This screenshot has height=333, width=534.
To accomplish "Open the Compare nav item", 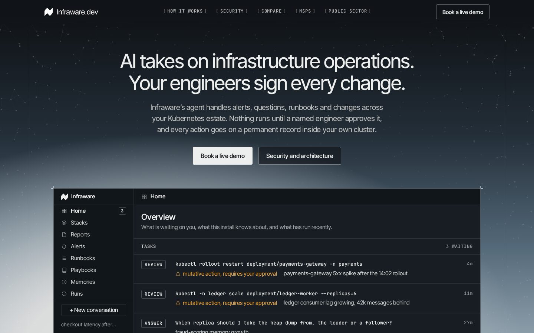I will (271, 11).
